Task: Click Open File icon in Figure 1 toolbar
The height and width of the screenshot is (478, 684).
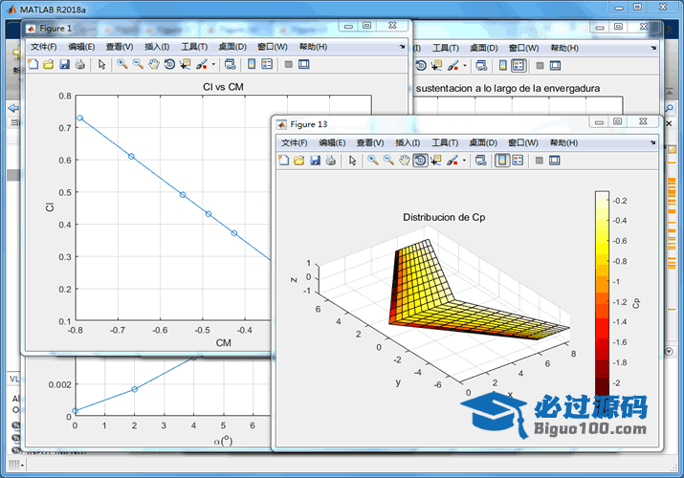Action: point(48,65)
